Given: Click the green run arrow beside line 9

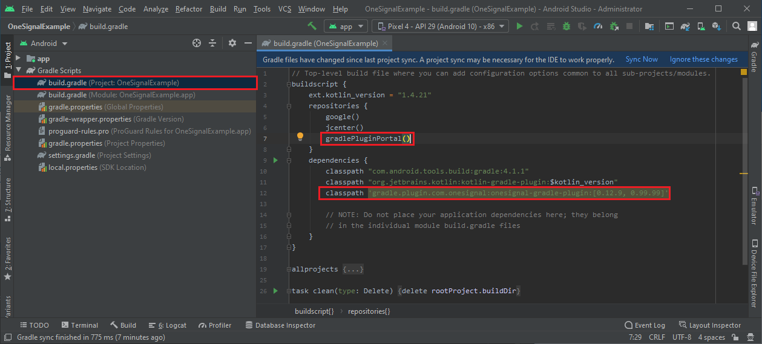Looking at the screenshot, I should coord(275,160).
